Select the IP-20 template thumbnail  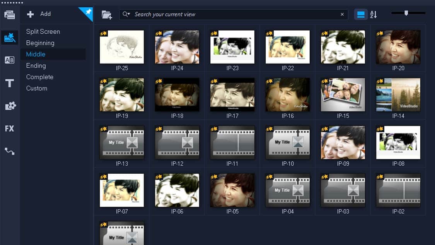click(398, 47)
